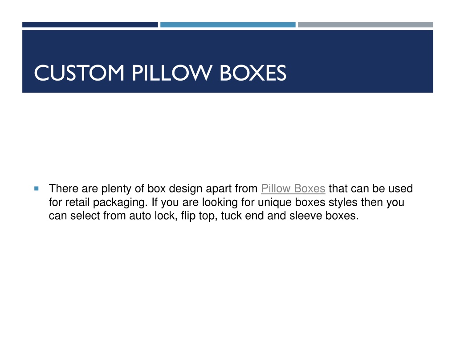
Task: Select the Custom Pillow Boxes title text
Action: pos(160,73)
